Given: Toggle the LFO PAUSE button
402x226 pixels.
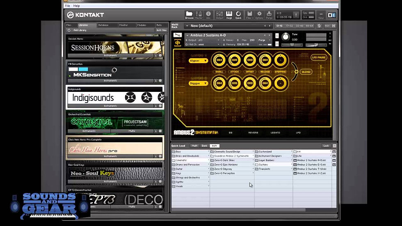Looking at the screenshot, I should 318,57.
